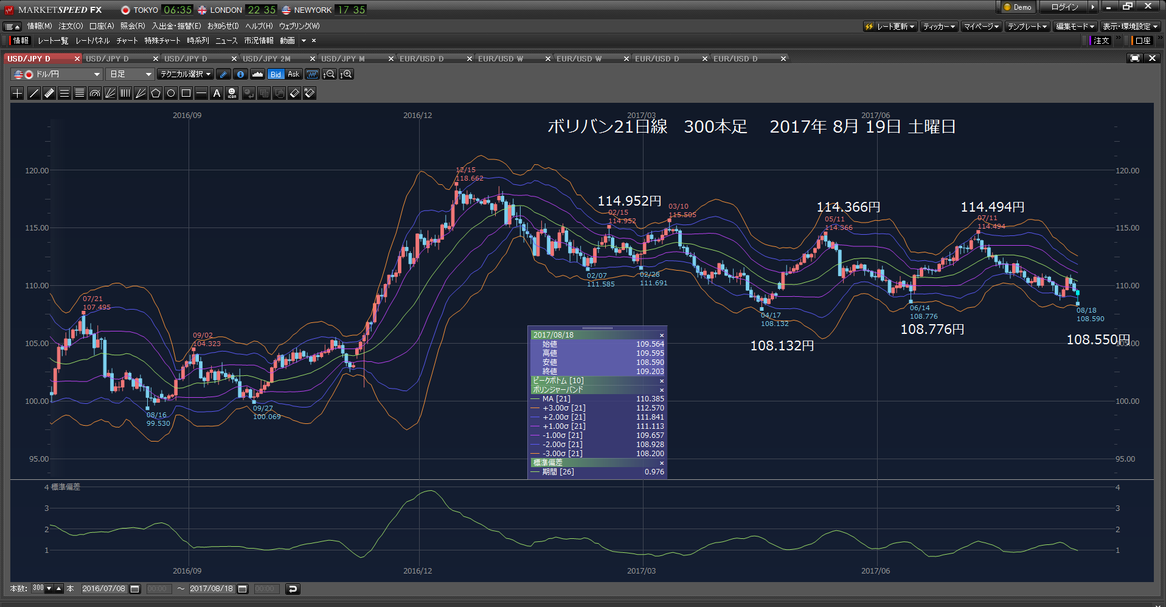Click the Demo mode button
This screenshot has height=607, width=1166.
click(1017, 7)
